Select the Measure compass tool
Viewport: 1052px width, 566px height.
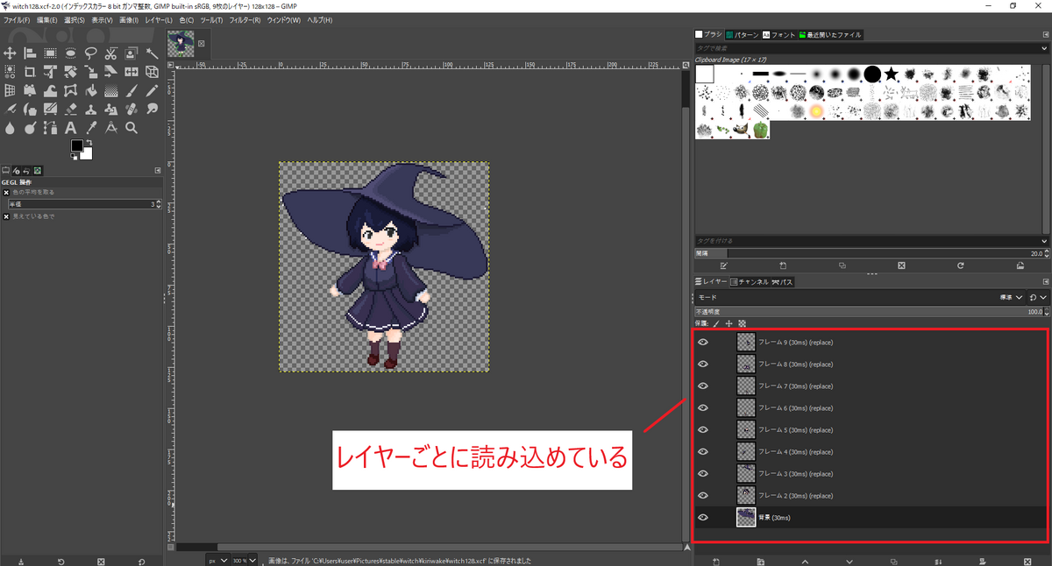point(110,128)
